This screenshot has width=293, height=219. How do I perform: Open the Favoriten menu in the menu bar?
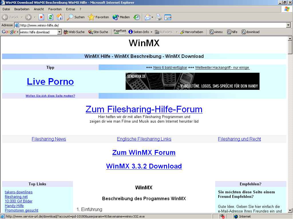[55, 9]
